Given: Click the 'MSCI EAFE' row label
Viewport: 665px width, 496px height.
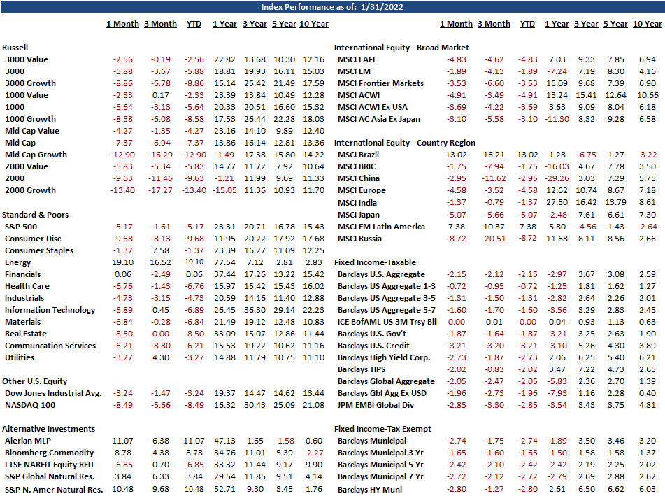Looking at the screenshot, I should (357, 59).
